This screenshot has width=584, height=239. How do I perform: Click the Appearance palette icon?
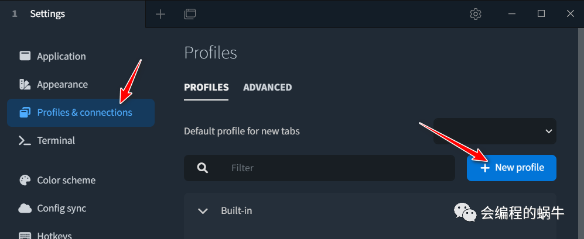click(x=25, y=84)
